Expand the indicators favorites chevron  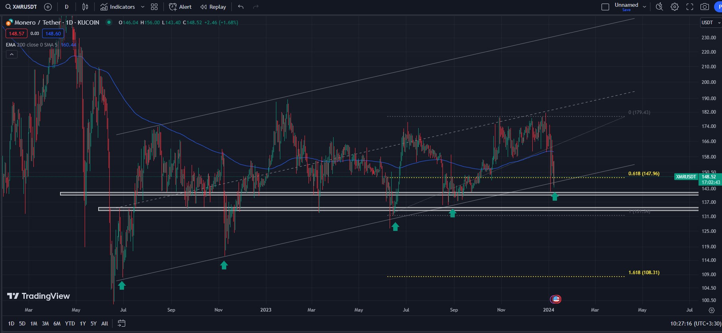pyautogui.click(x=143, y=7)
